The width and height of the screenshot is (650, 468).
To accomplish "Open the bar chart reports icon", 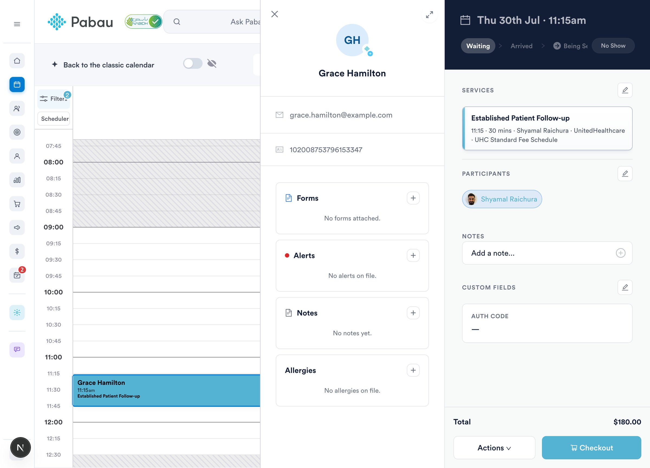I will [x=17, y=180].
